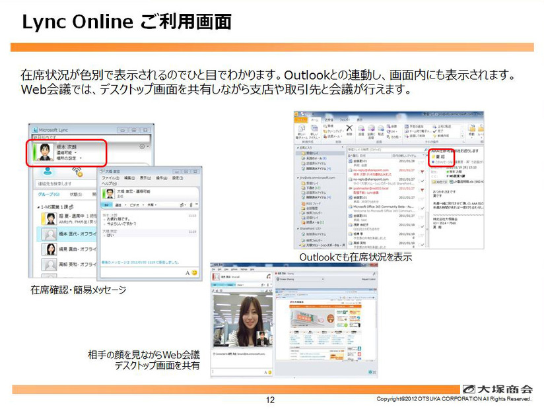Click 迷惑メール in the Outlook ribbon
Viewport: 544px width, 409px height.
coord(332,136)
